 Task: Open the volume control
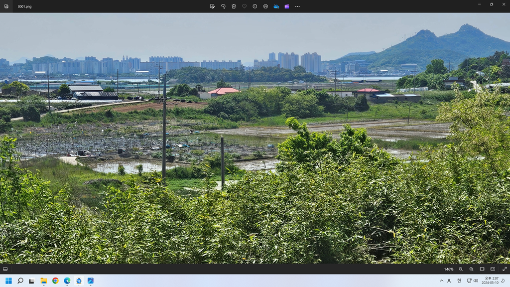click(x=476, y=281)
